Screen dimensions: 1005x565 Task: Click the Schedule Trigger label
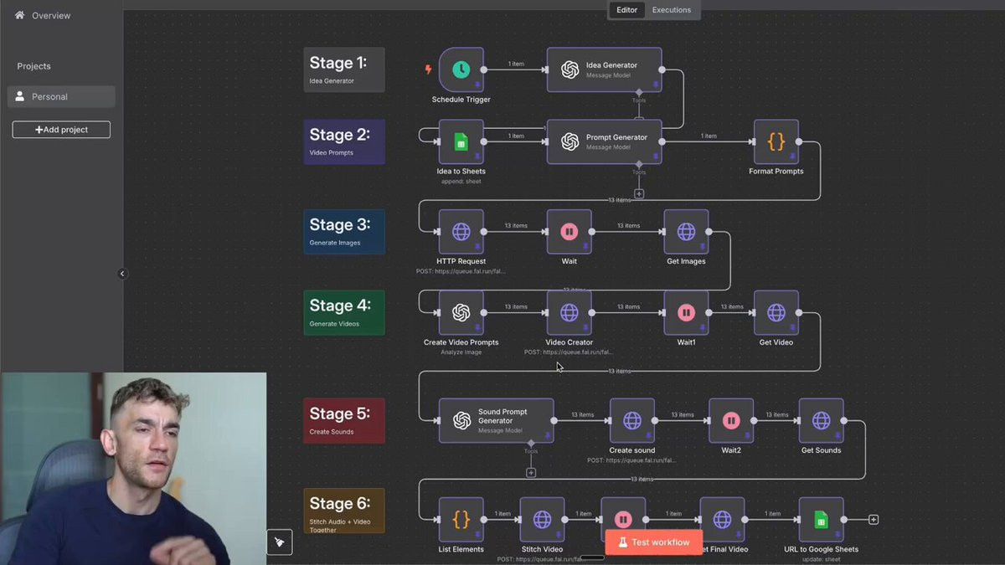click(x=461, y=100)
